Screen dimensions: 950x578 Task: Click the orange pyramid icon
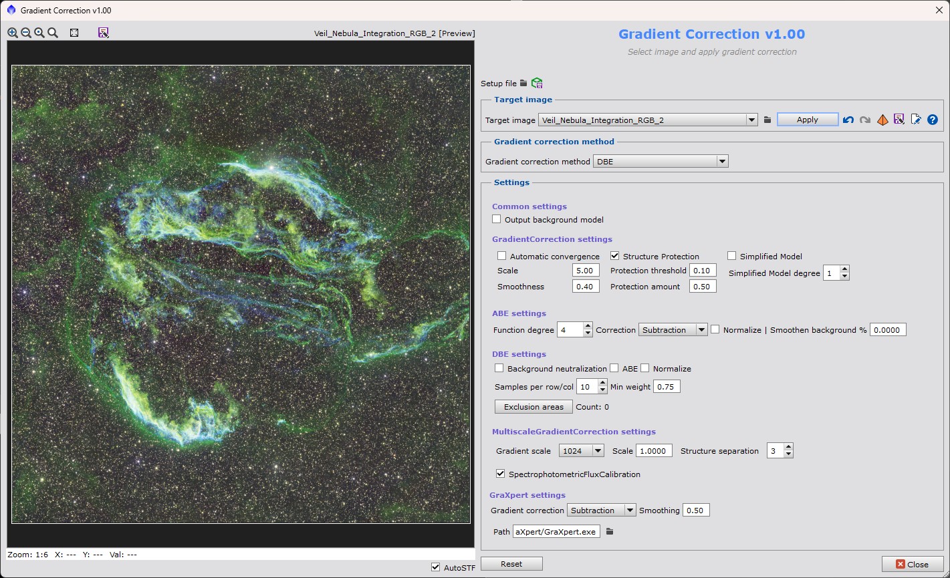click(882, 120)
